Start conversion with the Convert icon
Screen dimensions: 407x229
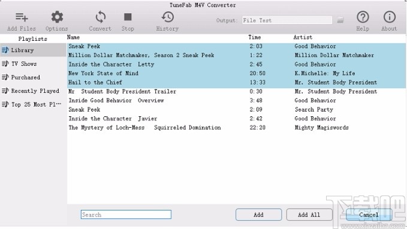click(100, 17)
